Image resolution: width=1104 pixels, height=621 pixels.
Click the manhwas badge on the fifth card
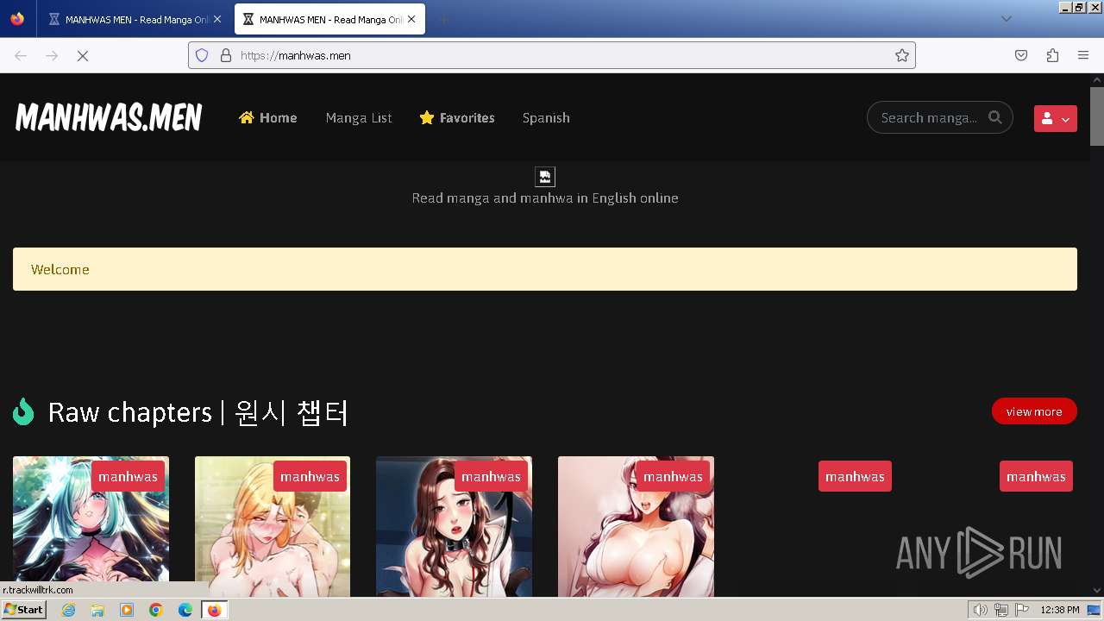(x=855, y=476)
